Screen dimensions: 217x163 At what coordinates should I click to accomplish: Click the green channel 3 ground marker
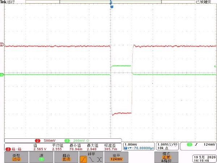(1, 75)
